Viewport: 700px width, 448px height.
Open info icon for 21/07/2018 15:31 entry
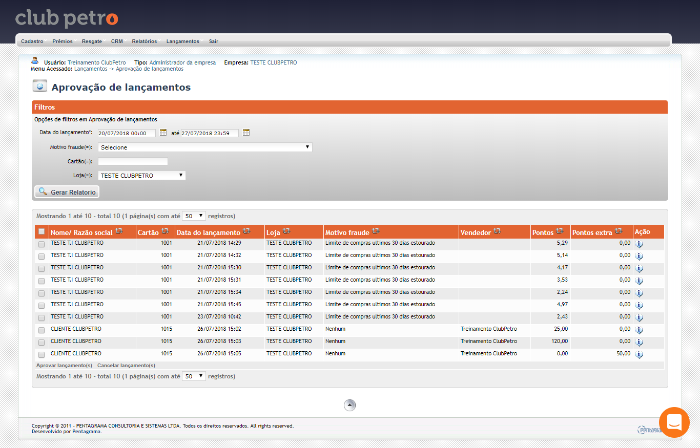[x=639, y=281]
